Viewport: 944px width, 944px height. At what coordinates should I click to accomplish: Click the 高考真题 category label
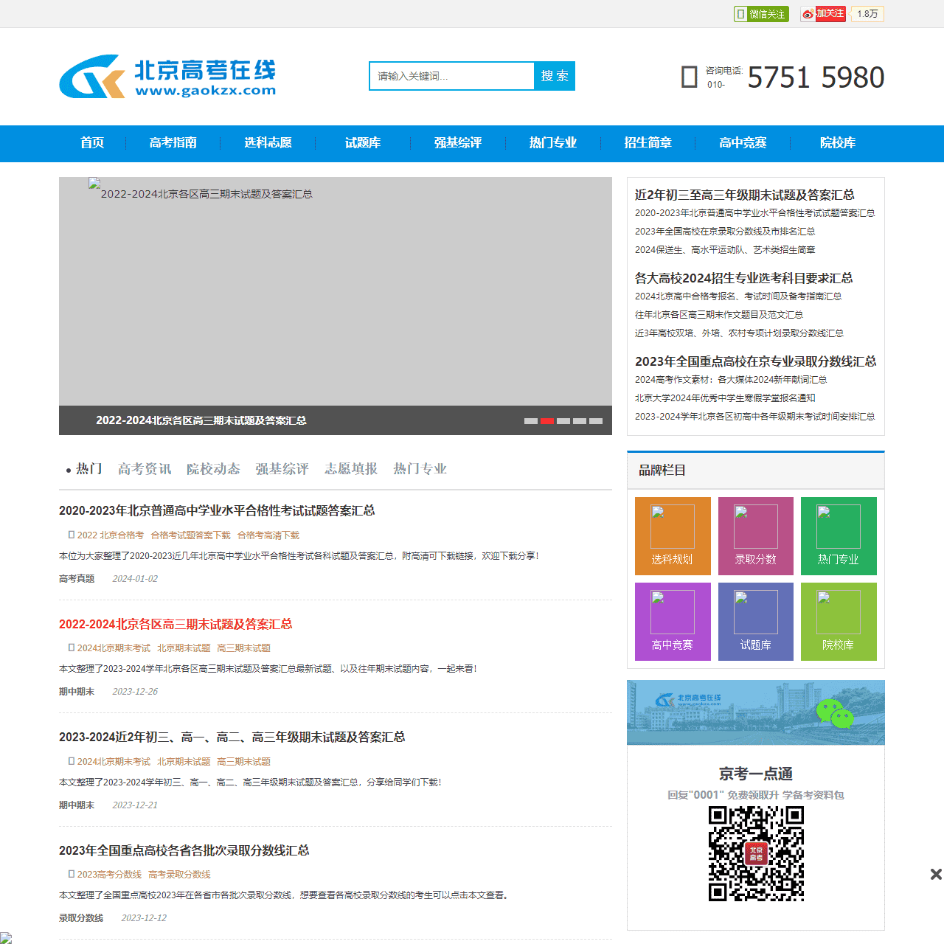77,579
